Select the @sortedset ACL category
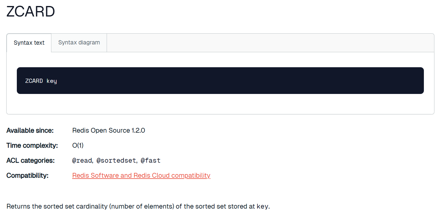 (x=116, y=161)
